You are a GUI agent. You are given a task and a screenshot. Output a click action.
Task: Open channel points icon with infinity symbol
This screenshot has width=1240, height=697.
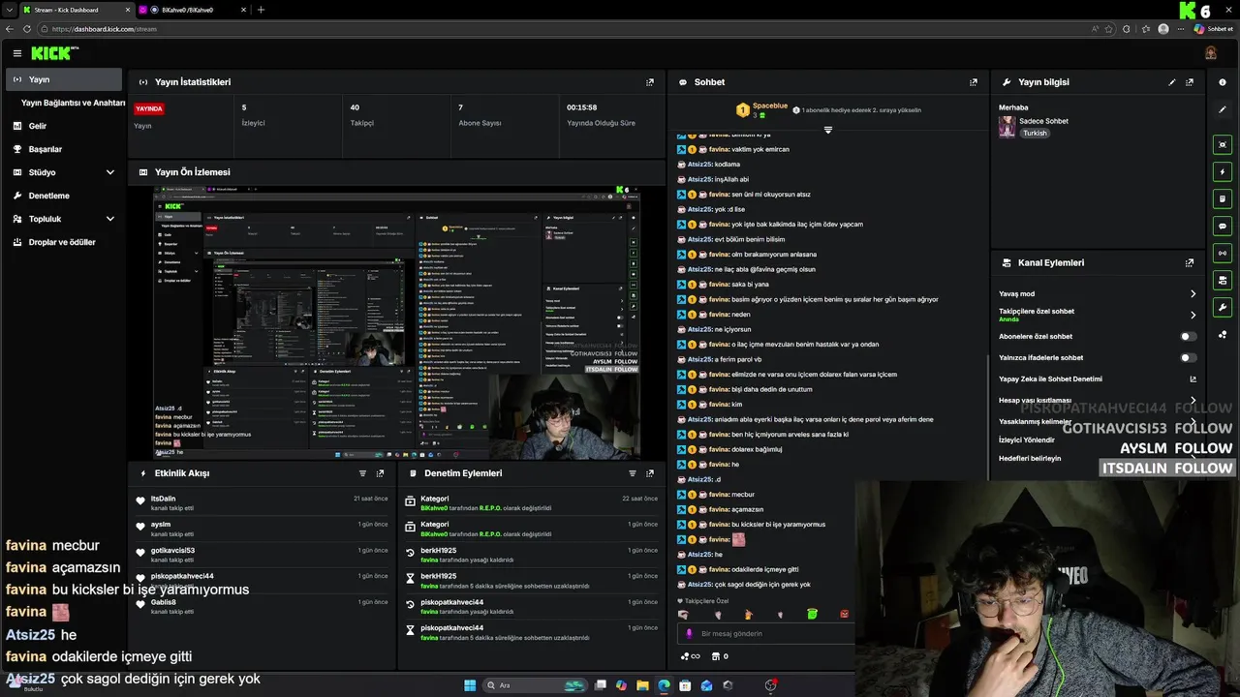[x=691, y=656]
